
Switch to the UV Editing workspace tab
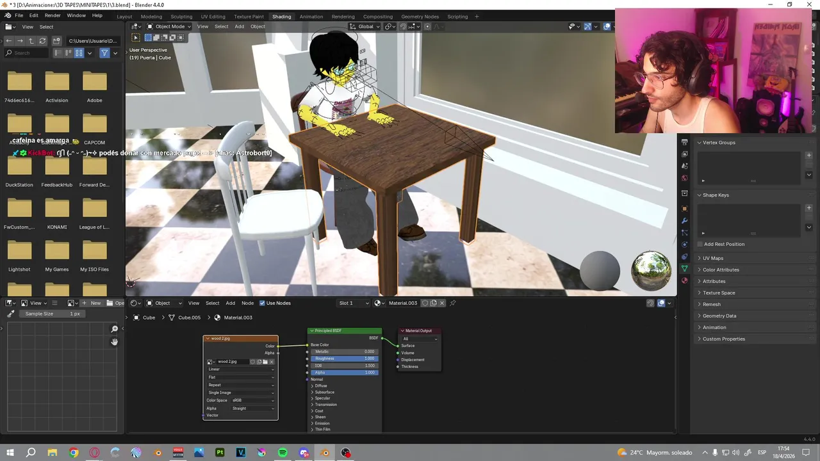[213, 16]
